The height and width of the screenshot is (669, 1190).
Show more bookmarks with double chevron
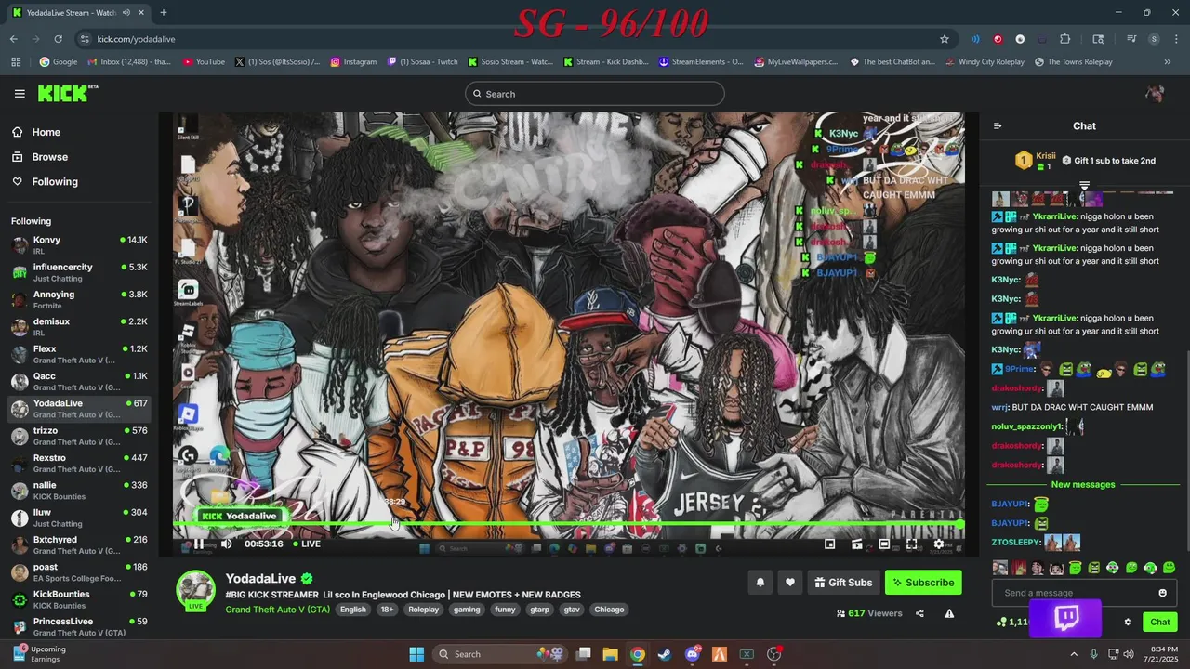1168,62
